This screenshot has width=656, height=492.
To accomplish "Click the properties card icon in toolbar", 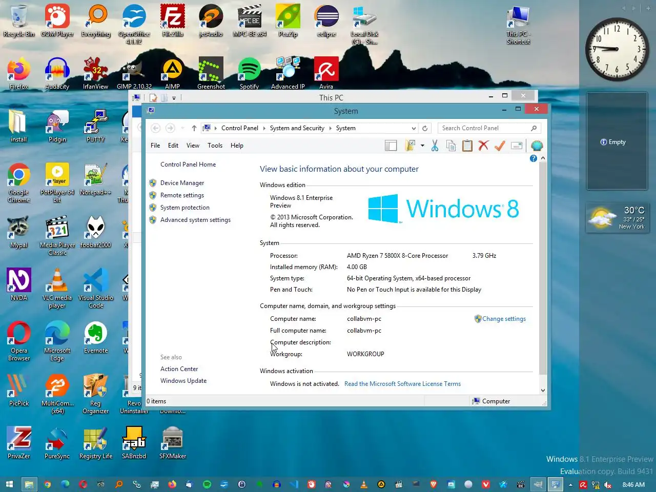I will point(517,146).
